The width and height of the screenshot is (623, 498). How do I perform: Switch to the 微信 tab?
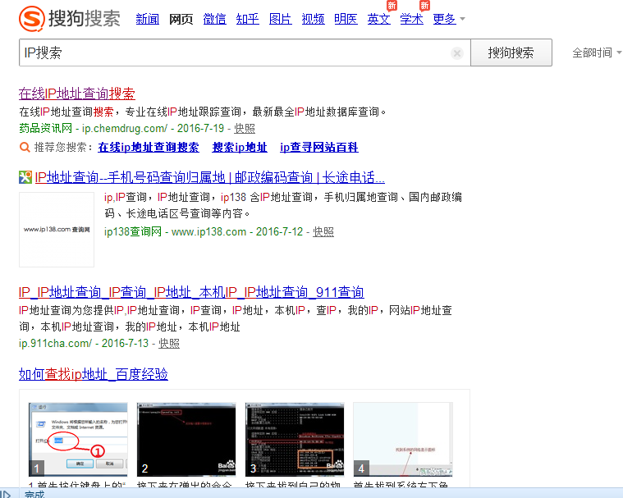tap(214, 19)
